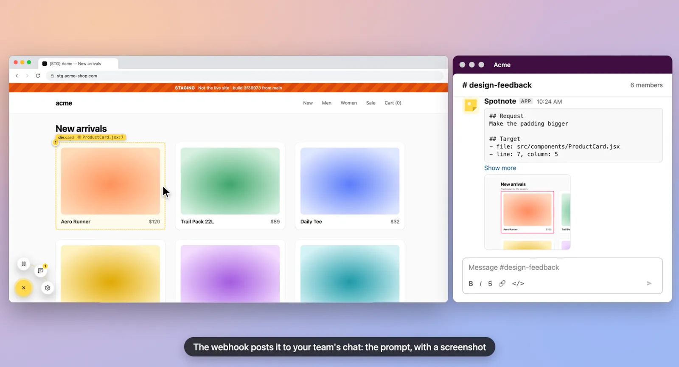The width and height of the screenshot is (679, 367).
Task: Click the Daily Tee product name
Action: pyautogui.click(x=311, y=222)
